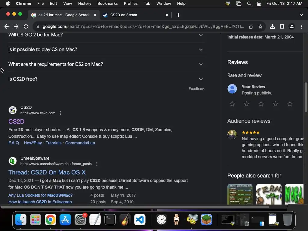The image size is (308, 231).
Task: Click the lock icon in the address bar
Action: pos(38,26)
